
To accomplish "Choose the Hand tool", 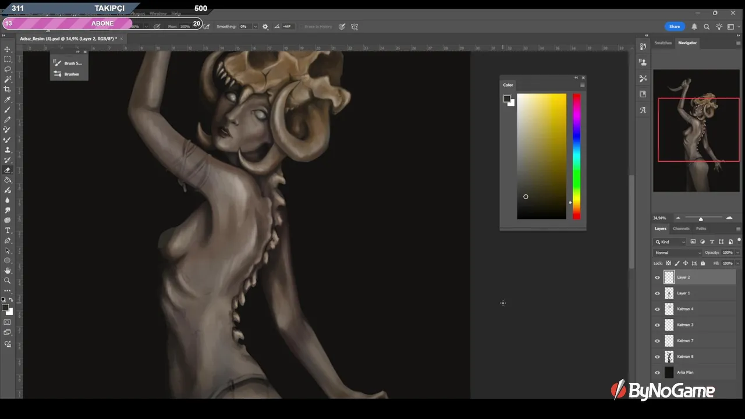I will (8, 271).
